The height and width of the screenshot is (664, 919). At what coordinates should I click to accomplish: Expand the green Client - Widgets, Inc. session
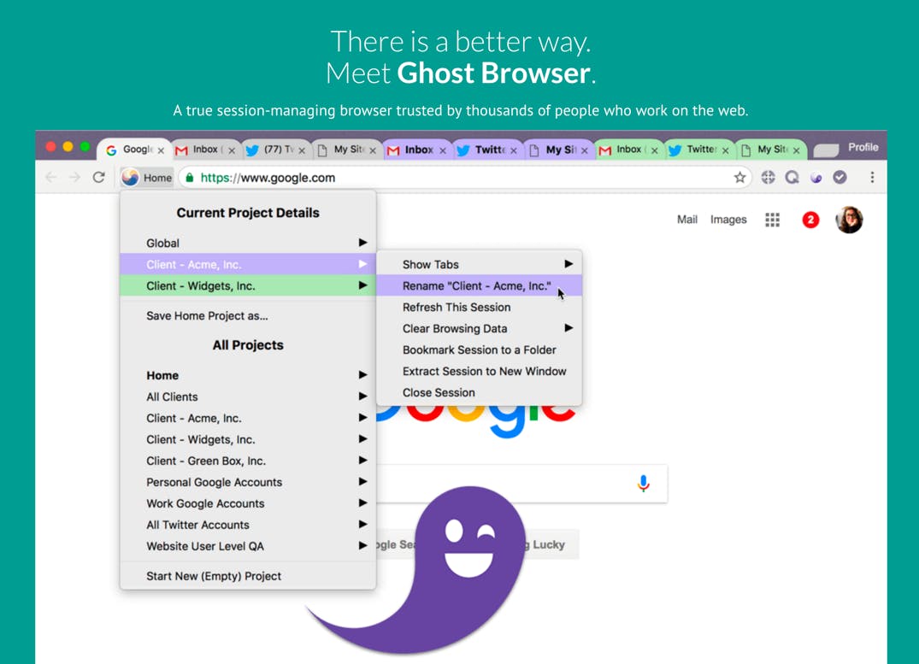pyautogui.click(x=248, y=285)
